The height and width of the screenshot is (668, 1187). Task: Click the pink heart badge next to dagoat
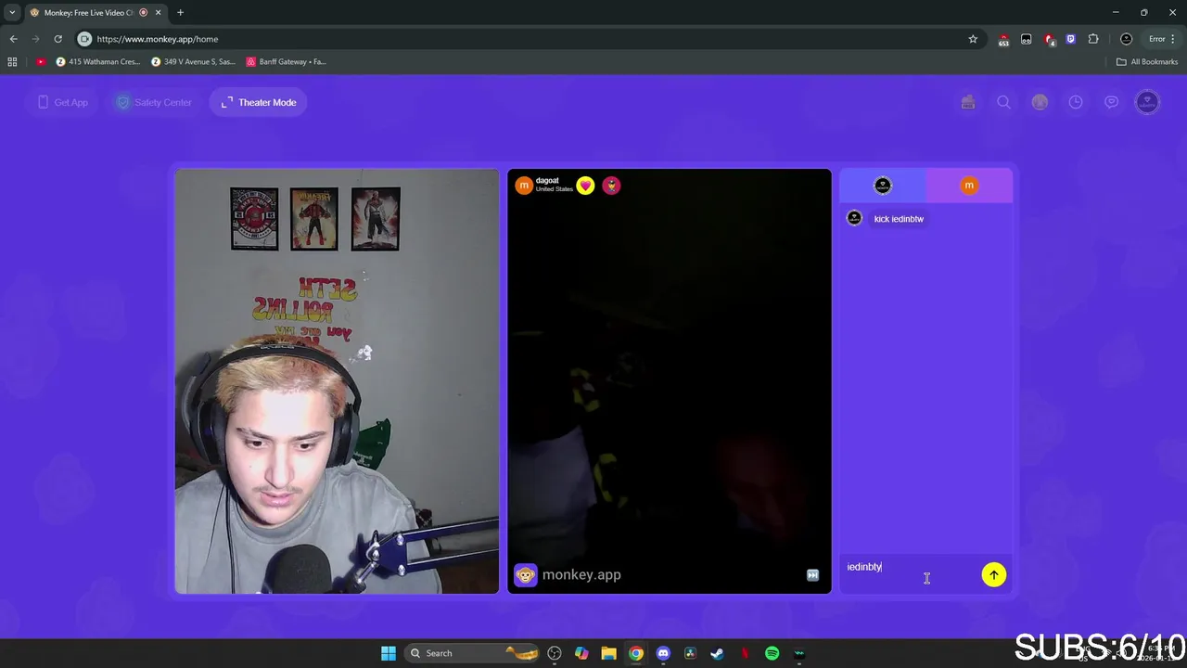[585, 186]
